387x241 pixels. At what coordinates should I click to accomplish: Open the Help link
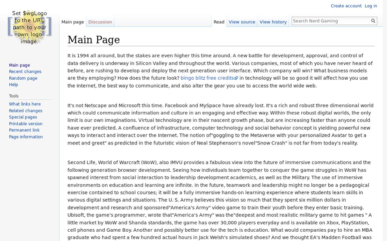(14, 85)
